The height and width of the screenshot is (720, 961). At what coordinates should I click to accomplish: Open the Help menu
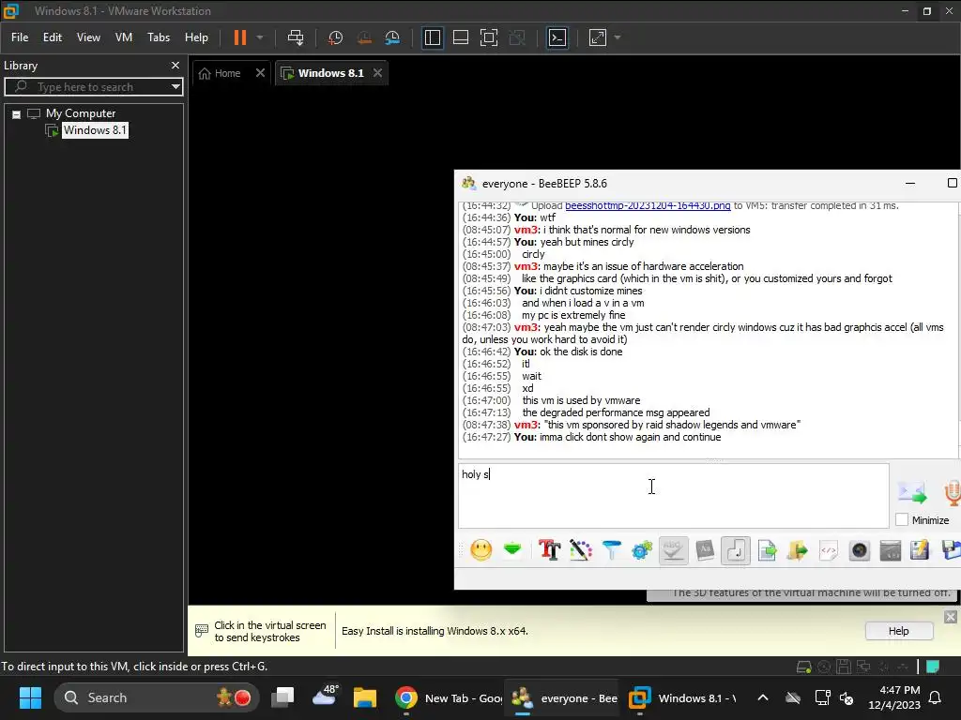(196, 37)
